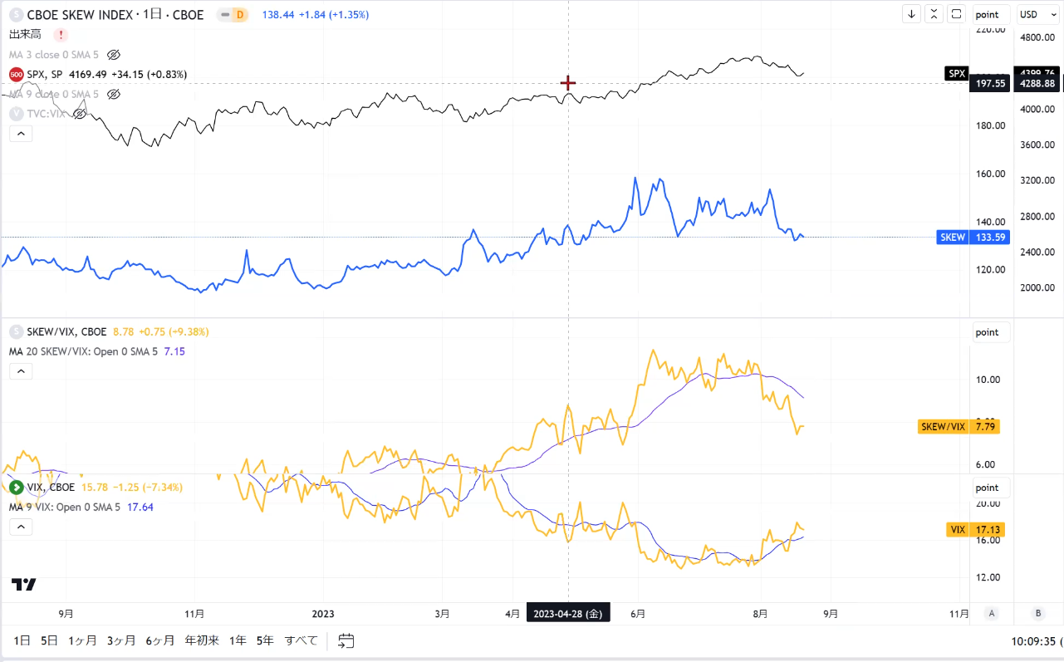Screen dimensions: 1064x662
Task: Click the MA 20 SKEW/VIX indicator label
Action: pyautogui.click(x=83, y=351)
